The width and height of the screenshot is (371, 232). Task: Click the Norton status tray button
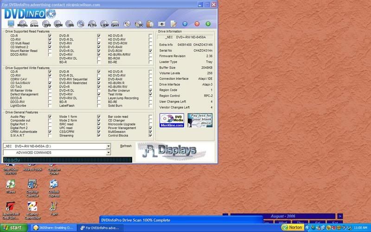point(293,227)
